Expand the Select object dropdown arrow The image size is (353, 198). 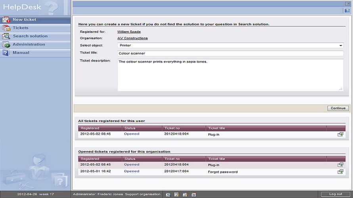pyautogui.click(x=341, y=46)
